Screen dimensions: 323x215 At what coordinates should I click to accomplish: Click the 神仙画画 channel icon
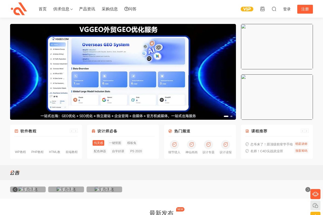(192, 145)
